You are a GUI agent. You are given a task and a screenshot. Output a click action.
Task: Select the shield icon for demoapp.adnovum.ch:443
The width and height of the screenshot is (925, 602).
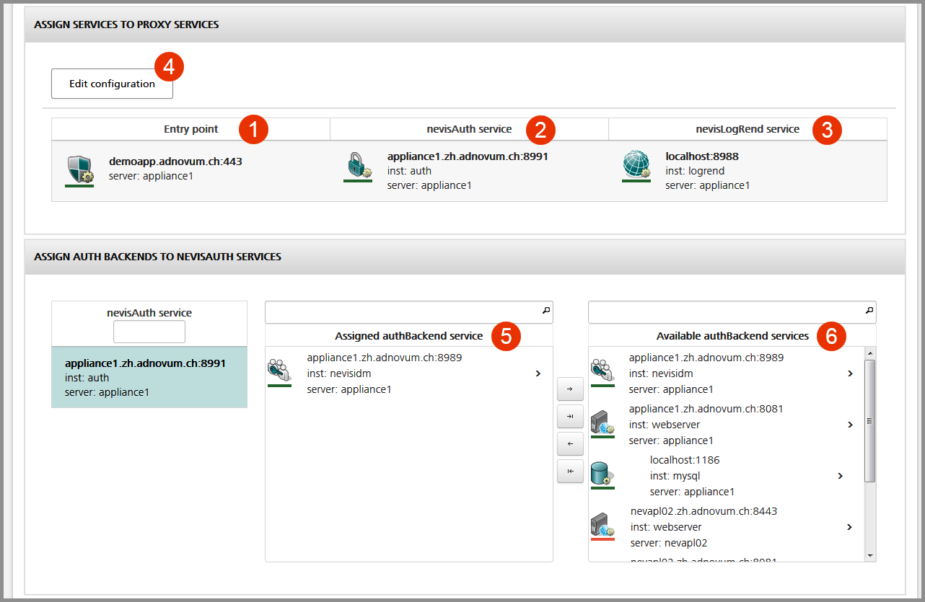(79, 169)
